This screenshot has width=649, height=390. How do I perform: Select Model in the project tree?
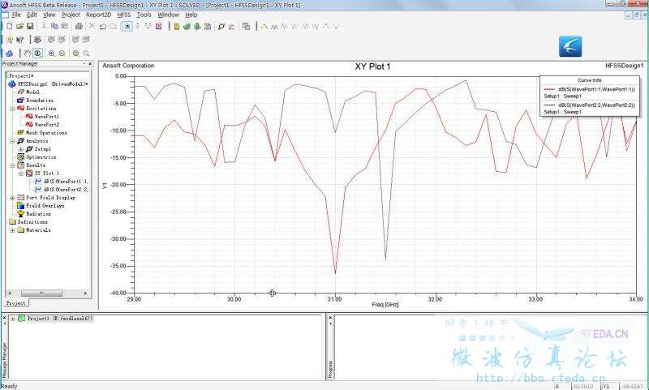tap(33, 92)
